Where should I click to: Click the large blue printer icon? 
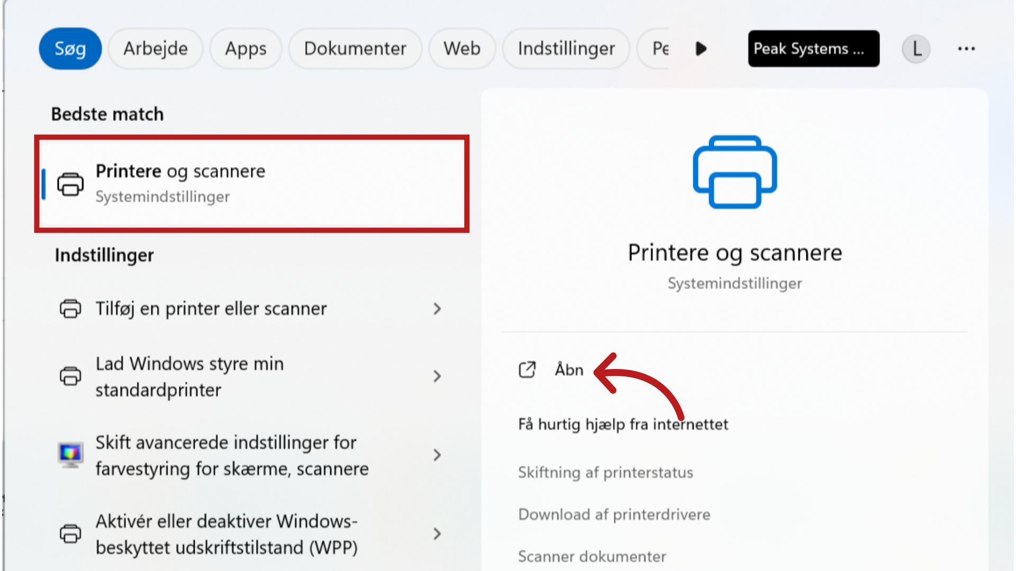[735, 172]
